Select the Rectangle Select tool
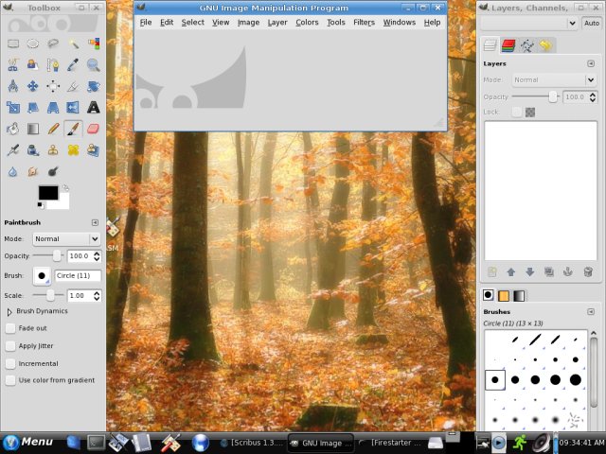This screenshot has width=606, height=454. [13, 44]
